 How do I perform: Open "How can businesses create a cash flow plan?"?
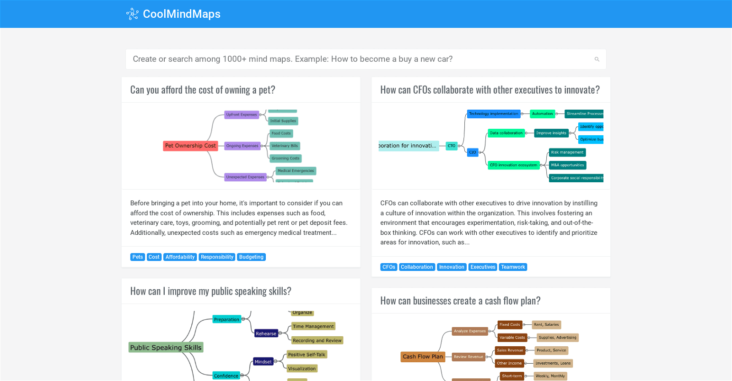(x=460, y=301)
